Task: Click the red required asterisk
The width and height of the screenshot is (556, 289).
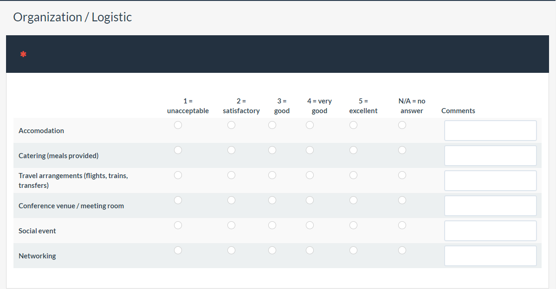Action: pos(23,55)
